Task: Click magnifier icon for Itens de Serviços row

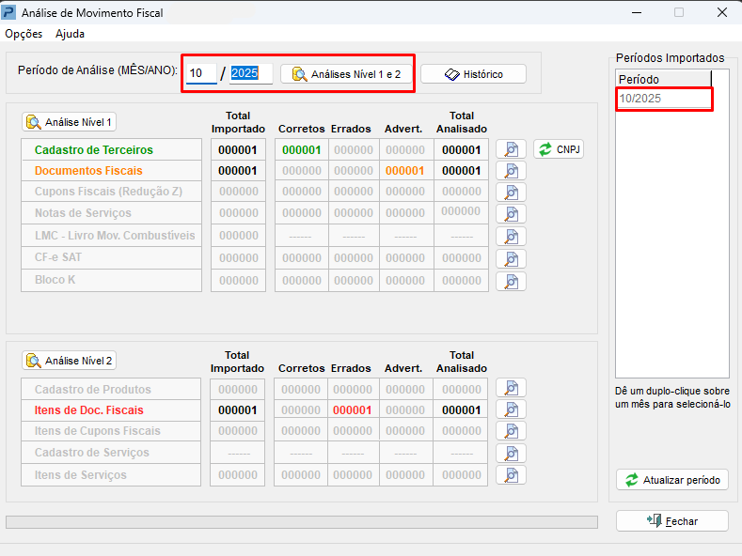Action: click(511, 475)
